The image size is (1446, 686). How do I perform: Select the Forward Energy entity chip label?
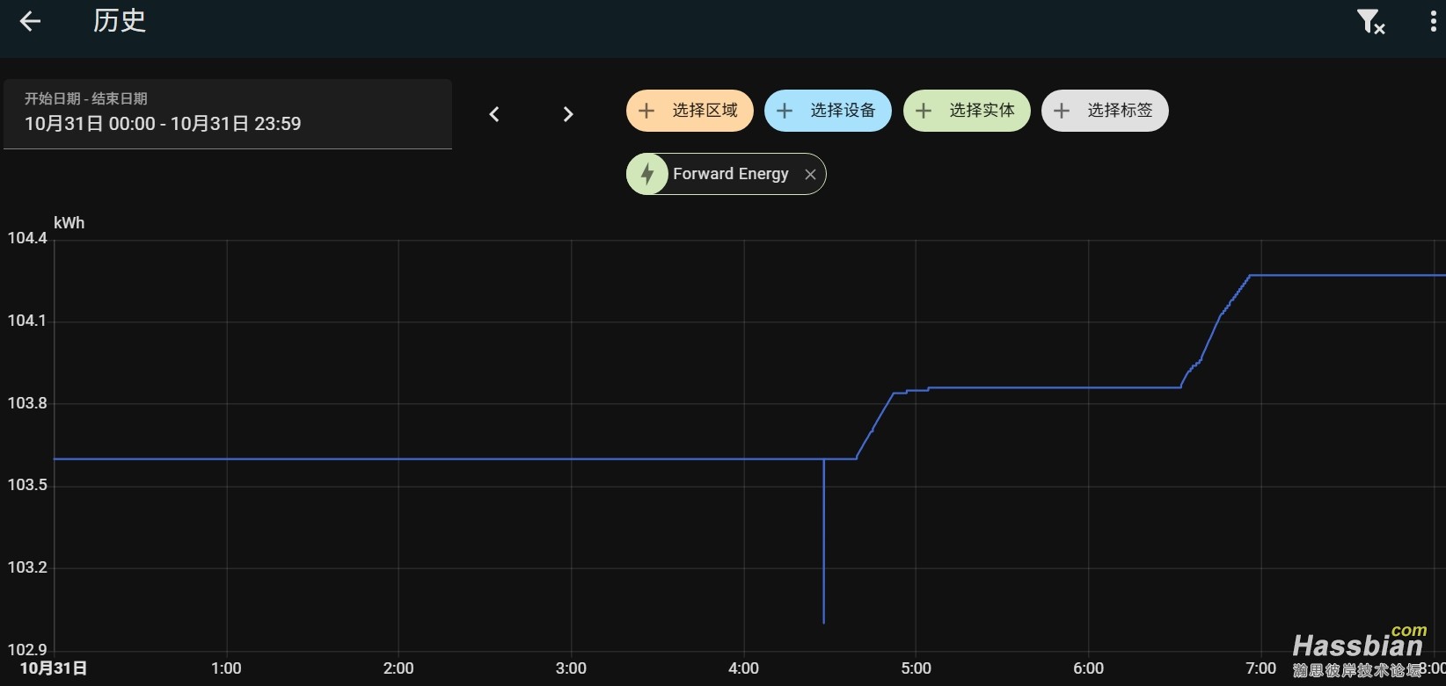click(730, 174)
